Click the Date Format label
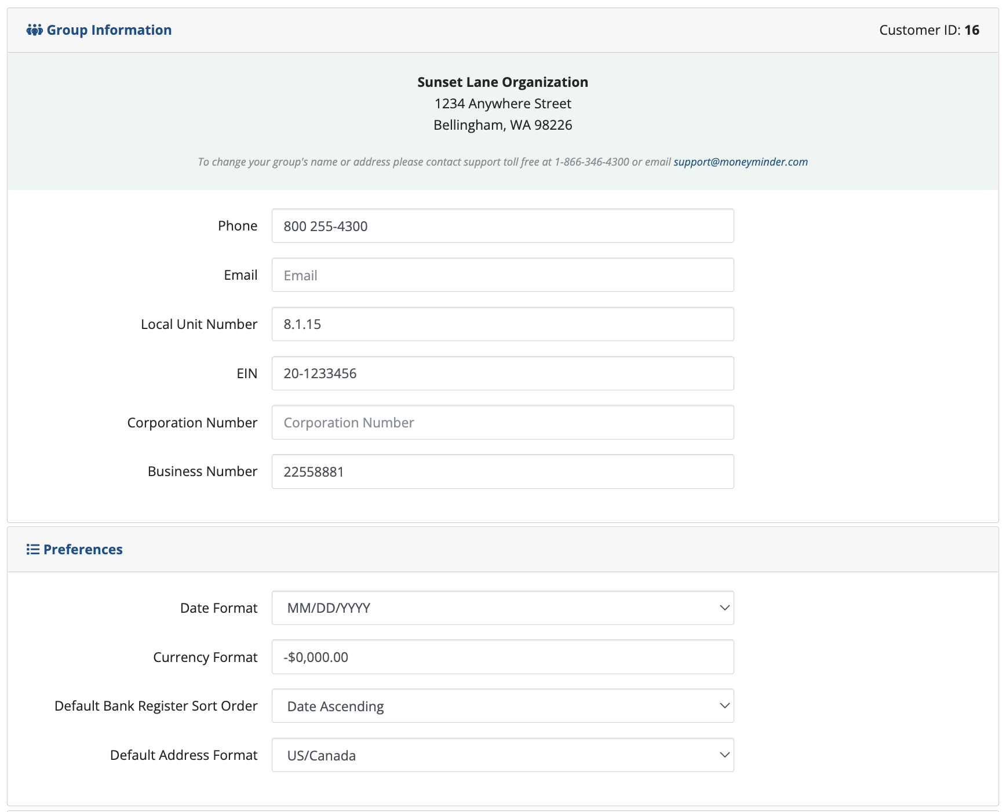1006x812 pixels. click(218, 608)
